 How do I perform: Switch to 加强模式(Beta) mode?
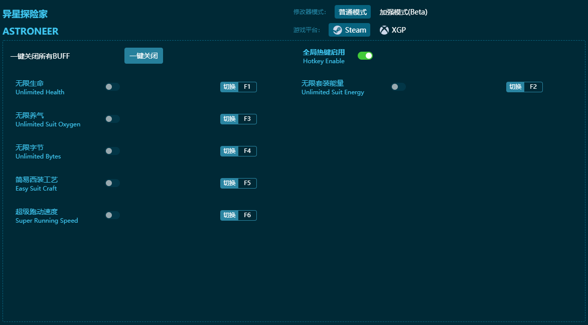click(x=403, y=12)
